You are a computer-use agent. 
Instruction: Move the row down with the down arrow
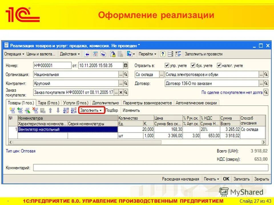point(58,110)
